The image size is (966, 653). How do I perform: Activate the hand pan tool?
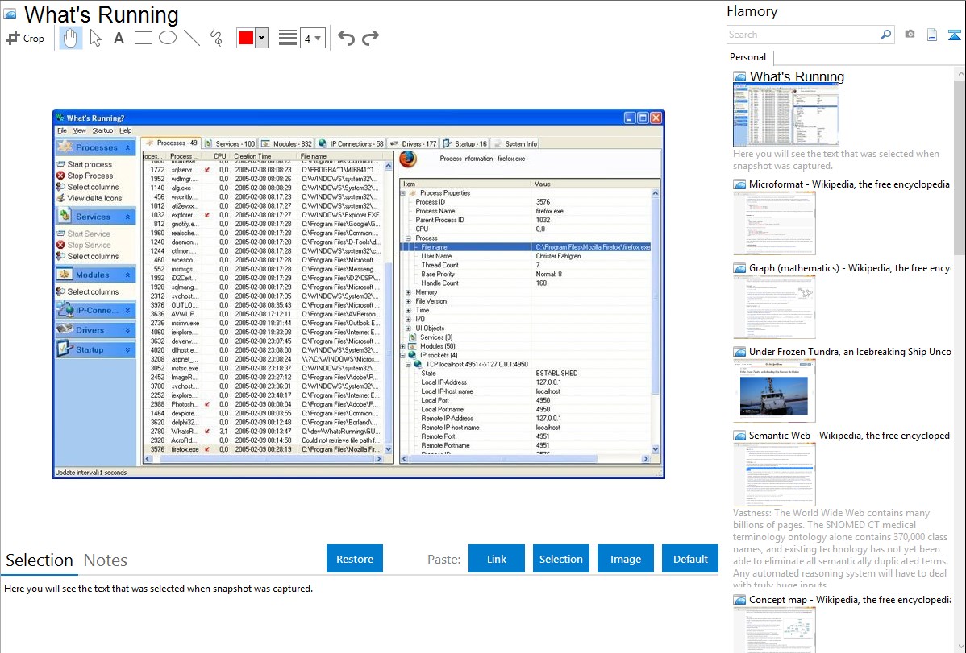[70, 38]
